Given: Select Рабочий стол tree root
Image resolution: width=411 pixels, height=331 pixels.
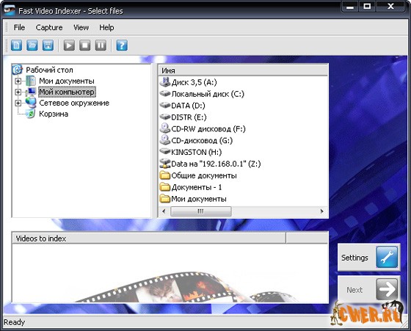Looking at the screenshot, I should click(49, 70).
